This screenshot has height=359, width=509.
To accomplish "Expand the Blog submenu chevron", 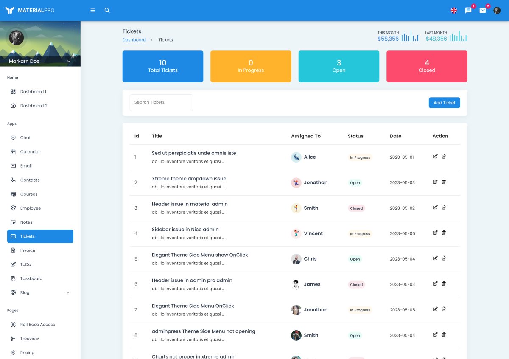I will coord(67,293).
